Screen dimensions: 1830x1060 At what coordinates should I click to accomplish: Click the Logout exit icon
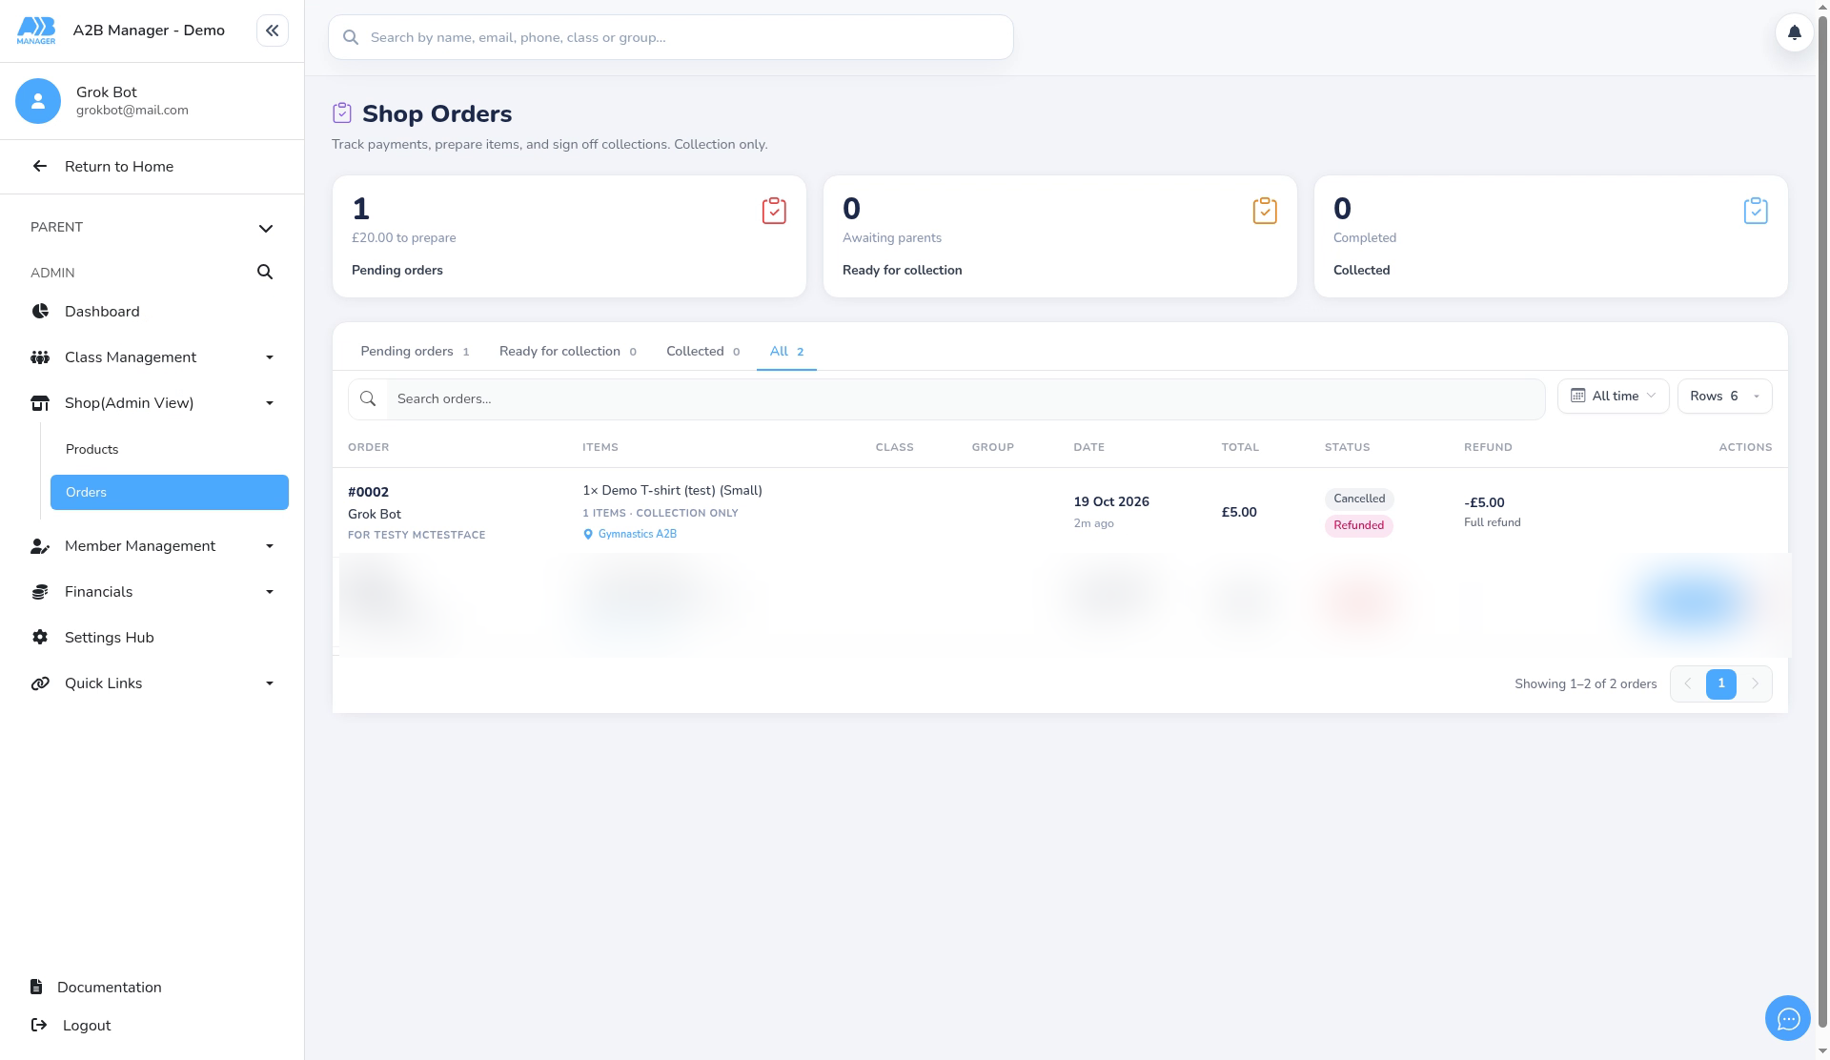(39, 1025)
